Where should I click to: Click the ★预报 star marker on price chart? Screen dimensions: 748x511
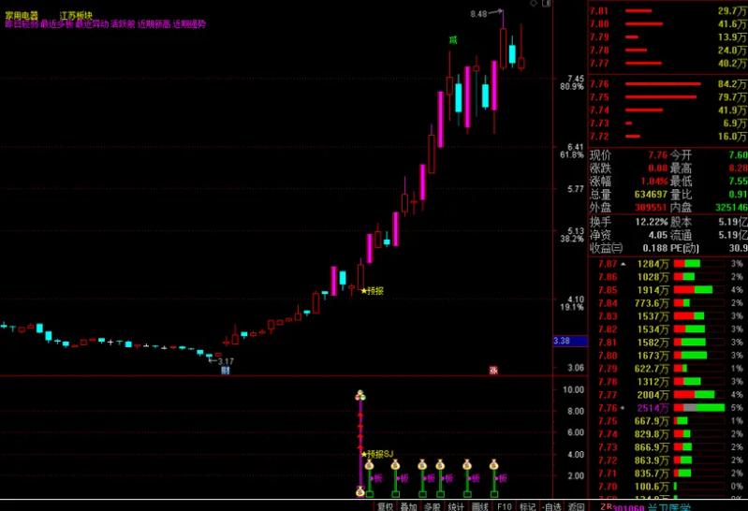pyautogui.click(x=372, y=291)
